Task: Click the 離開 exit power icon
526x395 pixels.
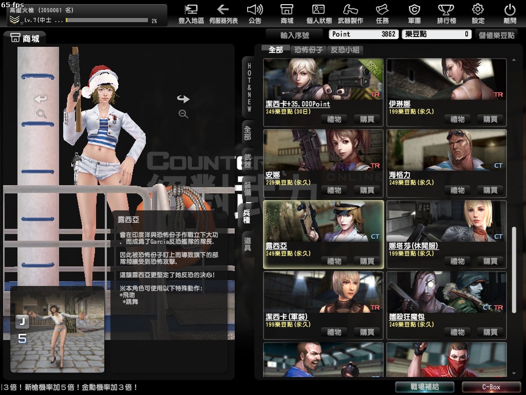Action: click(x=510, y=14)
